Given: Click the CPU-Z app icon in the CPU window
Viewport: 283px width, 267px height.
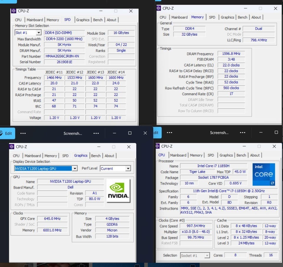Looking at the screenshot, I should tap(157, 146).
